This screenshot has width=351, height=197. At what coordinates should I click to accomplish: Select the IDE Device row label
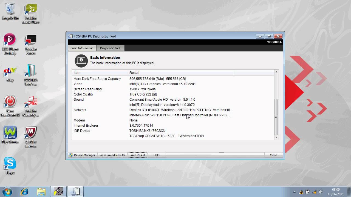82,131
